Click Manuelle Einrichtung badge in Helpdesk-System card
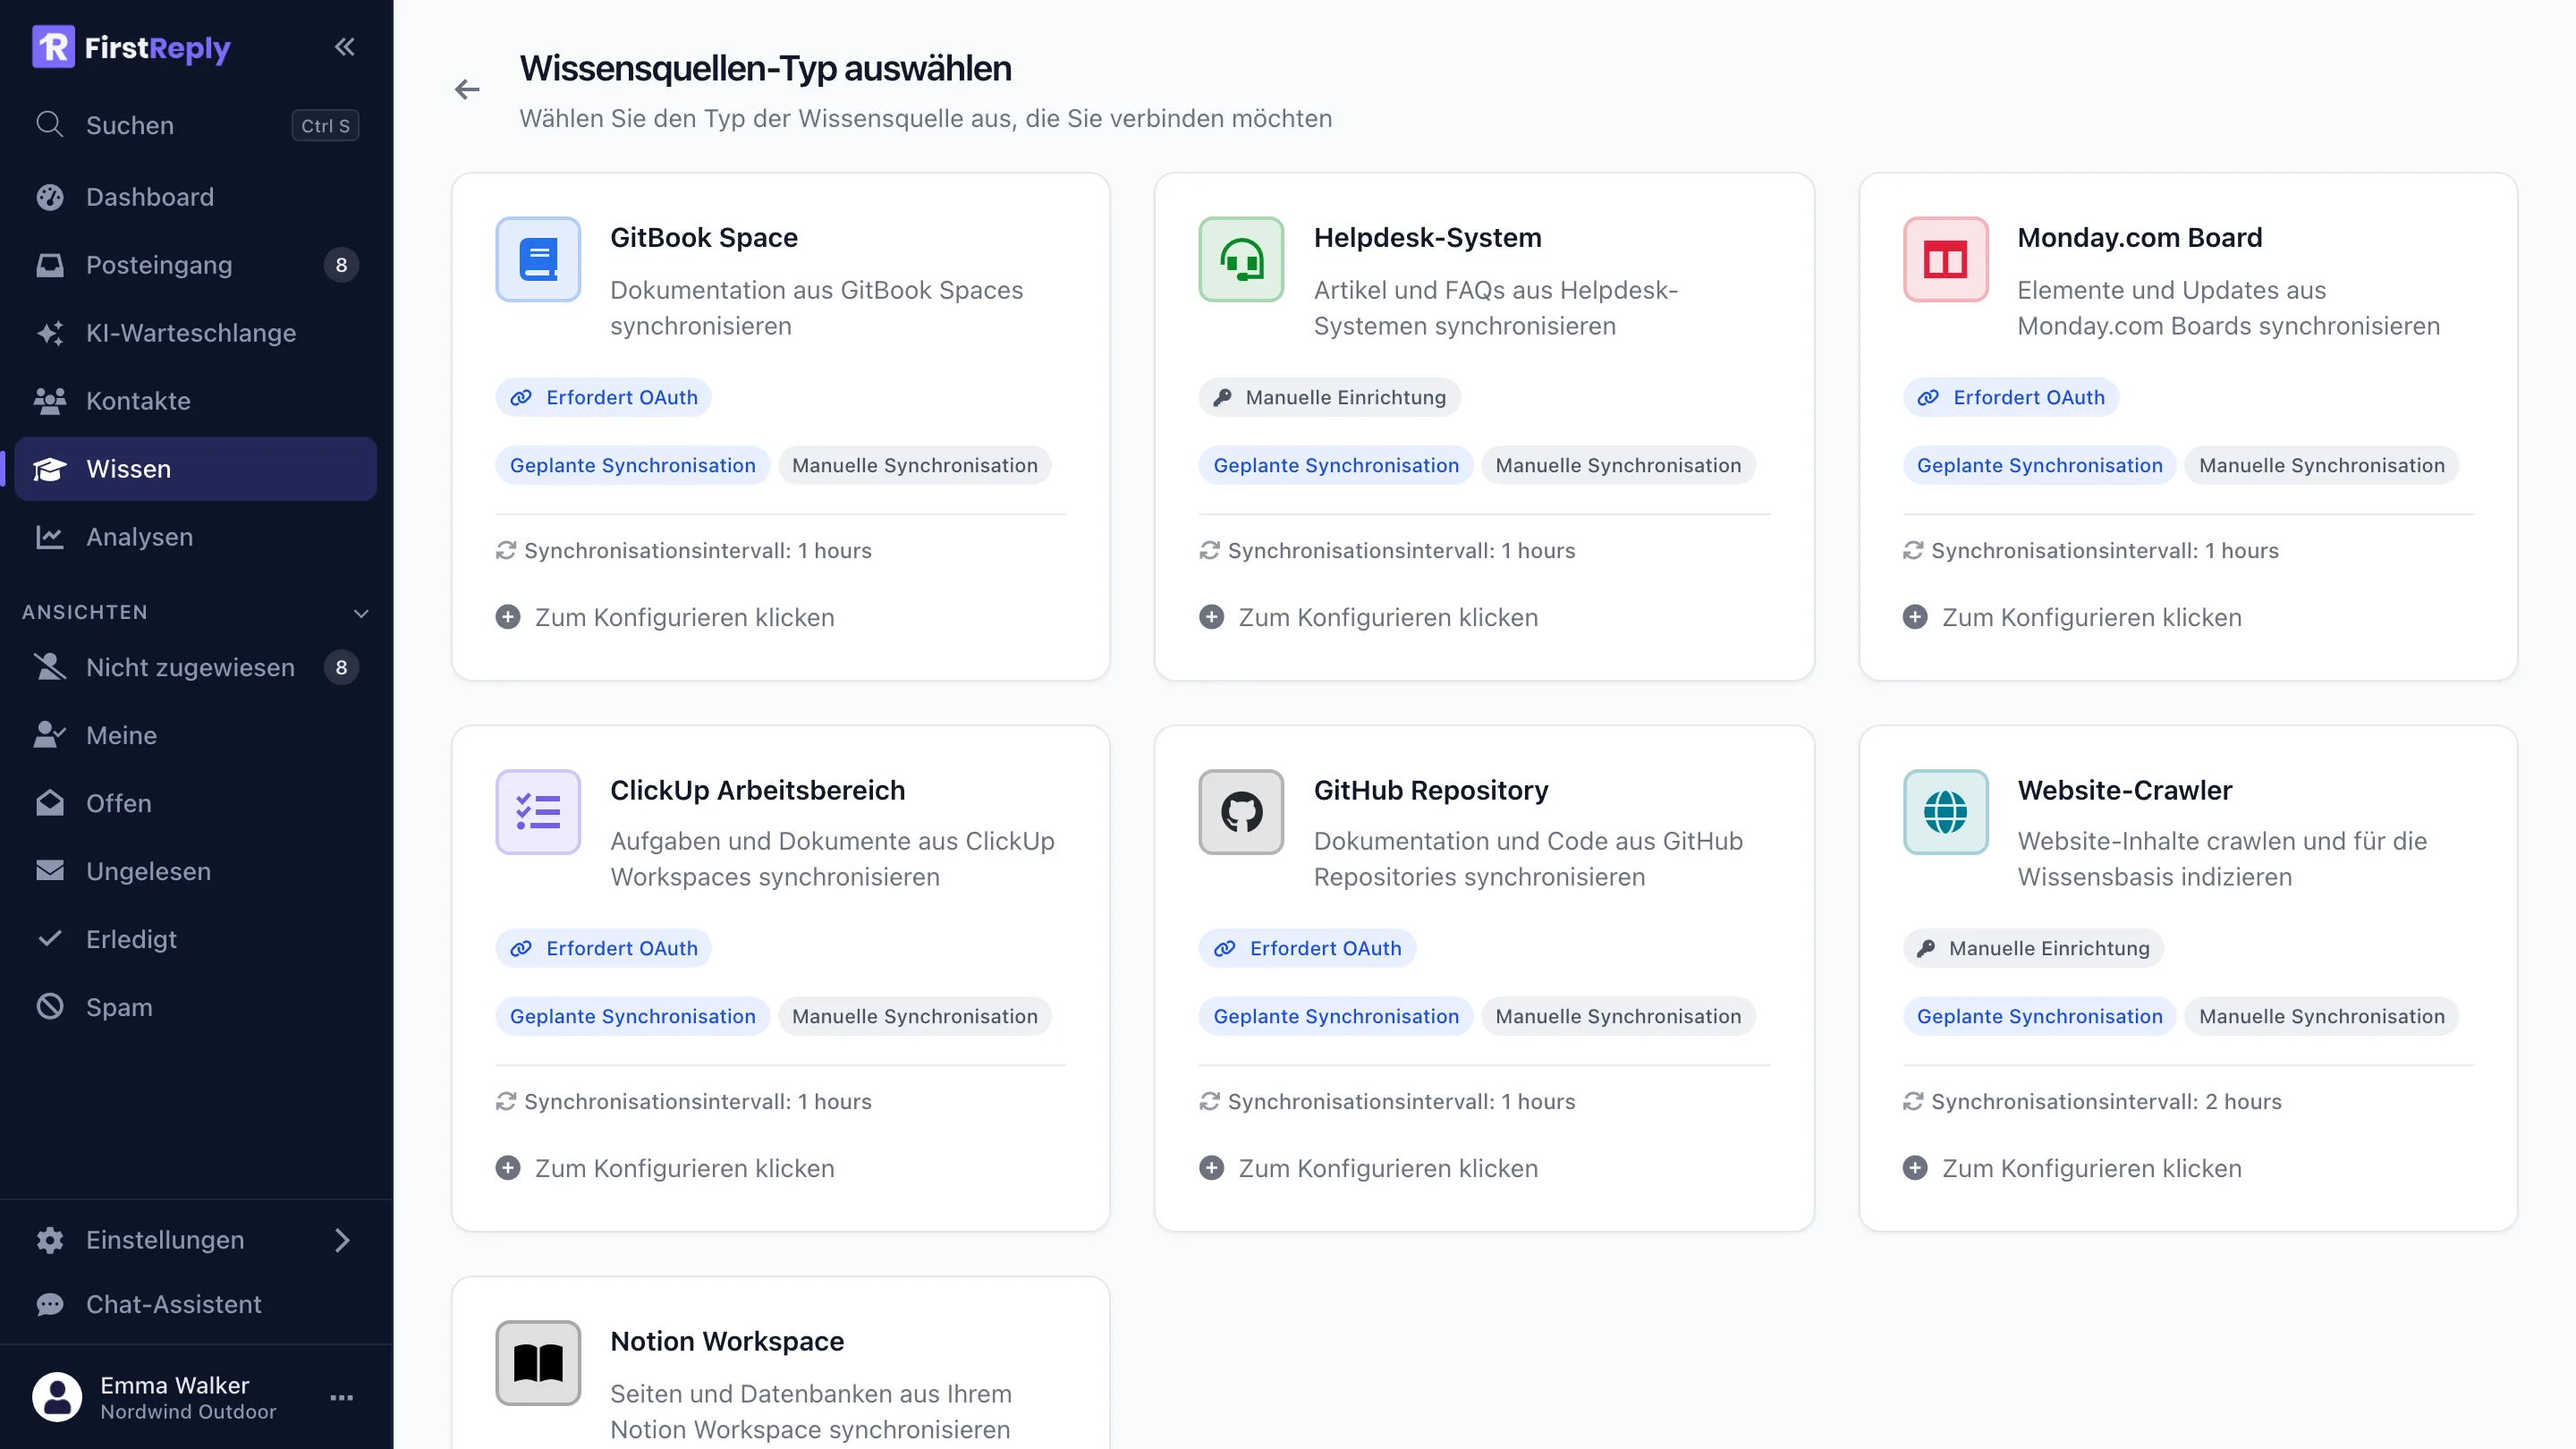This screenshot has height=1449, width=2576. (x=1329, y=397)
